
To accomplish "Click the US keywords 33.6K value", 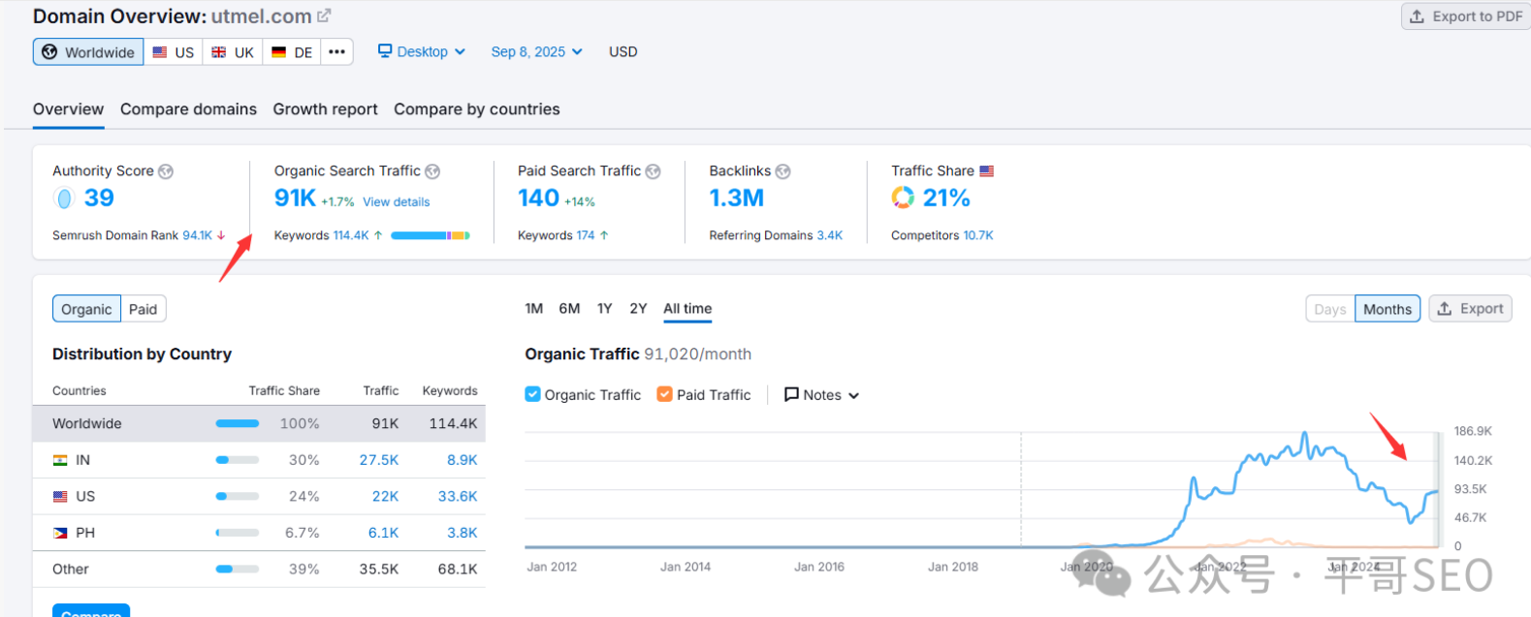I will [458, 496].
